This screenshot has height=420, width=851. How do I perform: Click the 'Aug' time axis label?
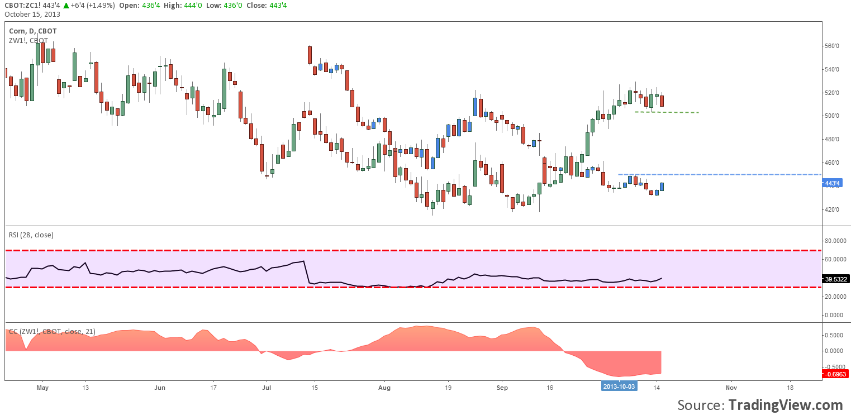point(384,386)
